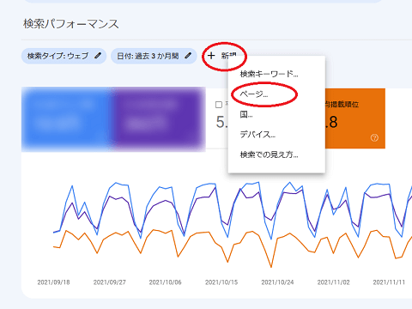Click the plus icon to add new filter
This screenshot has height=309, width=412.
coord(211,56)
